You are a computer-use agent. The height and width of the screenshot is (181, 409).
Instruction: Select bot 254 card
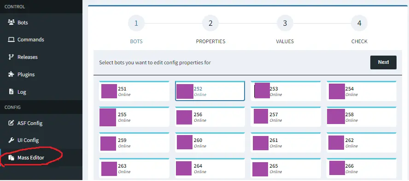tap(362, 91)
